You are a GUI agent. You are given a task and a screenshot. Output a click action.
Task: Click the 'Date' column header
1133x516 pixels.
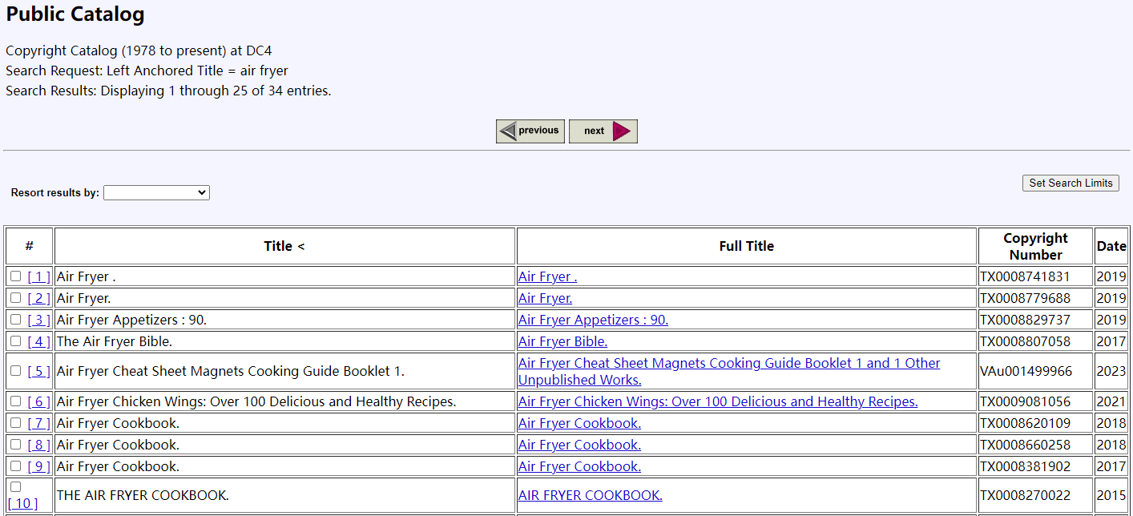1111,246
